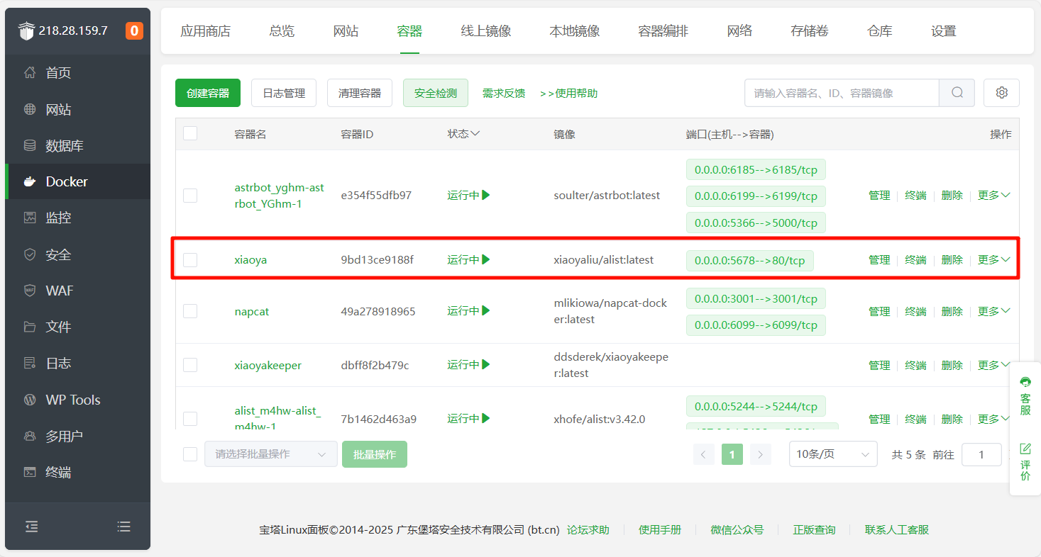Image resolution: width=1041 pixels, height=557 pixels.
Task: Click the 文件 folder icon in sidebar
Action: tap(30, 327)
